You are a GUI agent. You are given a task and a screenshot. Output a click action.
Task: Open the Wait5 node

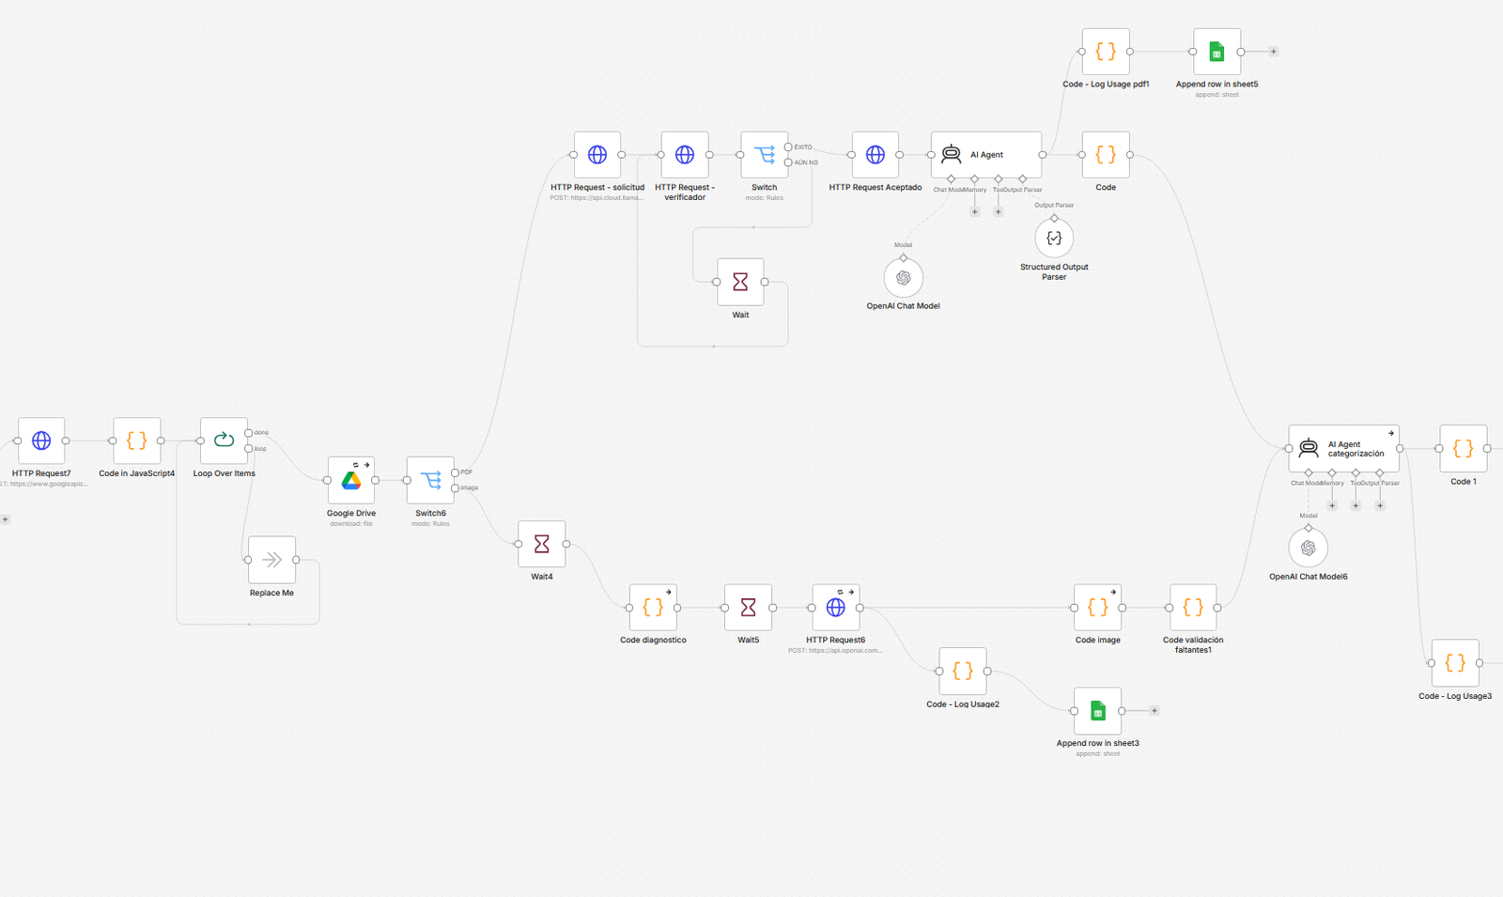pyautogui.click(x=749, y=608)
